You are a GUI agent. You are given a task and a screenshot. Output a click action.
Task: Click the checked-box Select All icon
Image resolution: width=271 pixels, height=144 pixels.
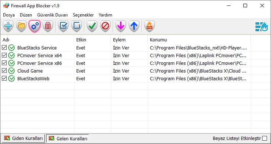click(x=63, y=26)
